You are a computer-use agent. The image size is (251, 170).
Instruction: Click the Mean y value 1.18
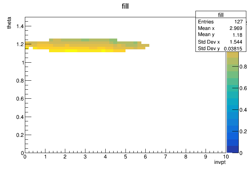(x=237, y=35)
